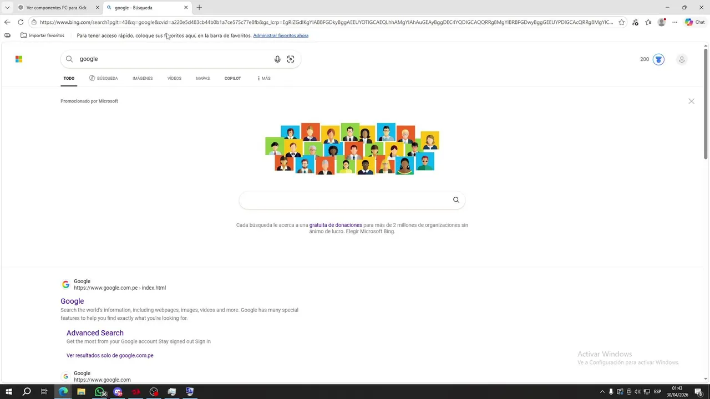Open the 'Google' result title link
Screen dimensions: 710x399
72,301
